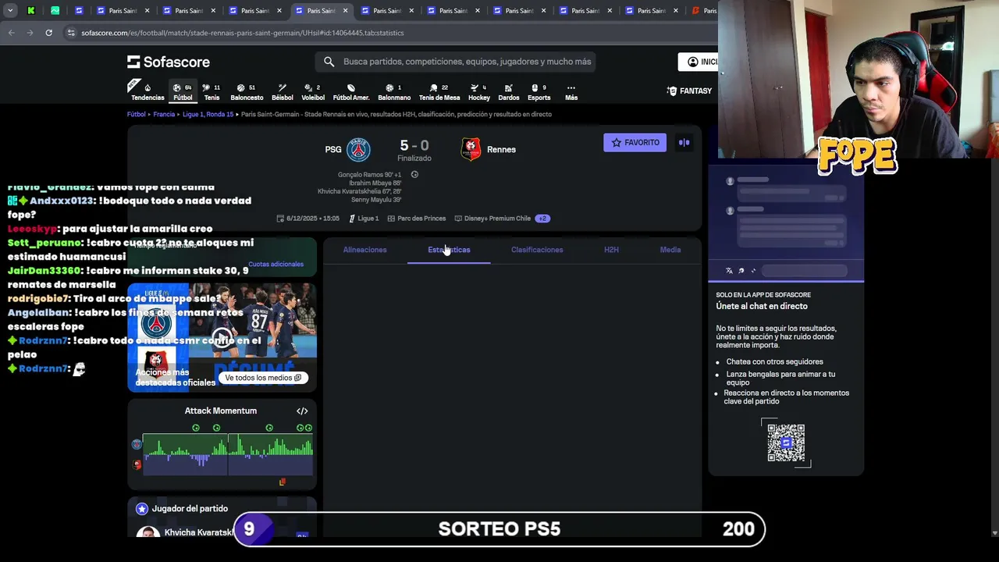Image resolution: width=999 pixels, height=562 pixels.
Task: Click the browser forward arrow
Action: click(30, 33)
